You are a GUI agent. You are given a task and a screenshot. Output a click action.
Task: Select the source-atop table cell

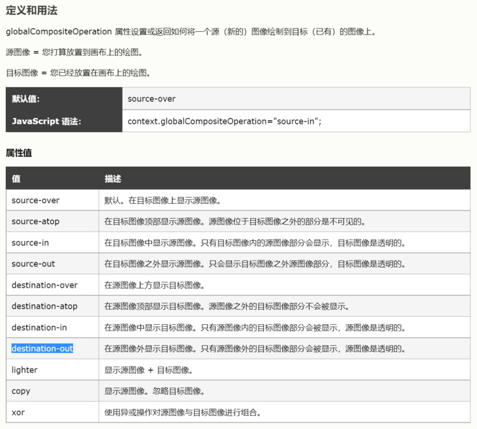coord(35,221)
